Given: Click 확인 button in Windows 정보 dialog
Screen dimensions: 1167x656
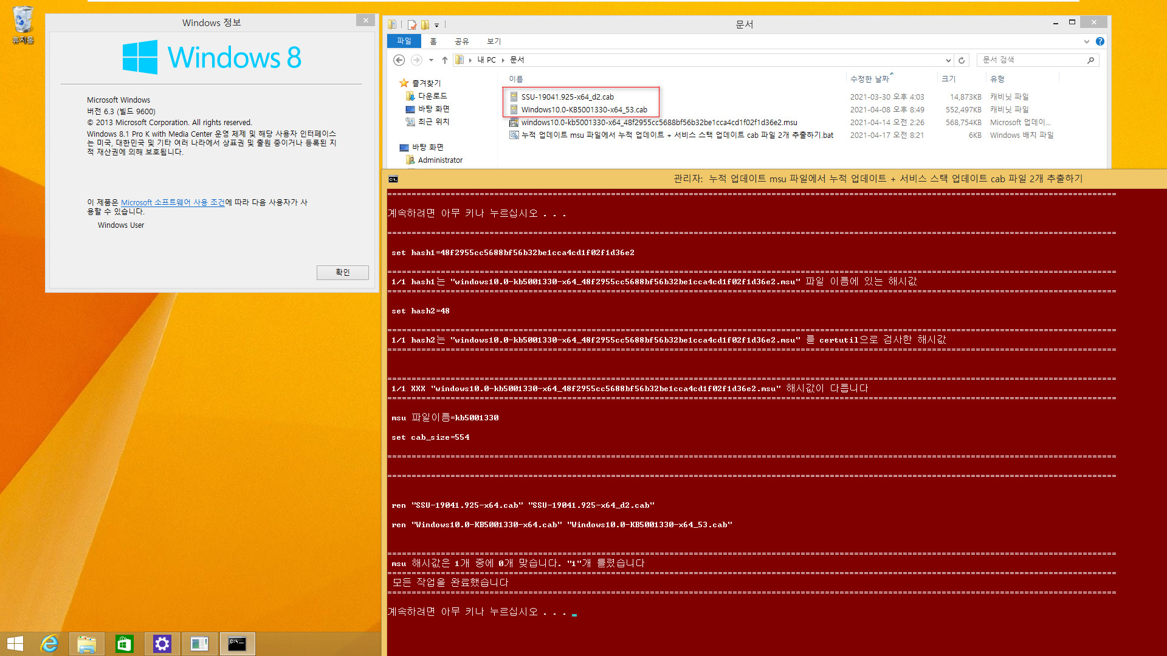Looking at the screenshot, I should (x=342, y=273).
